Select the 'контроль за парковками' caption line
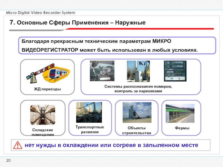The height and width of the screenshot is (167, 223). click(x=138, y=91)
